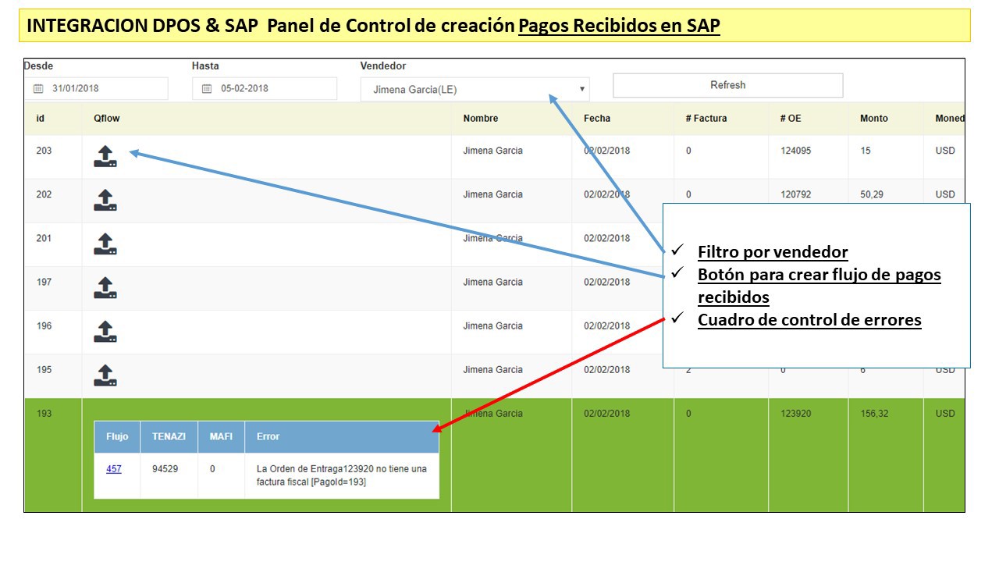Click Nombre Jimena Garcia in row 195
Image resolution: width=999 pixels, height=562 pixels.
[492, 369]
